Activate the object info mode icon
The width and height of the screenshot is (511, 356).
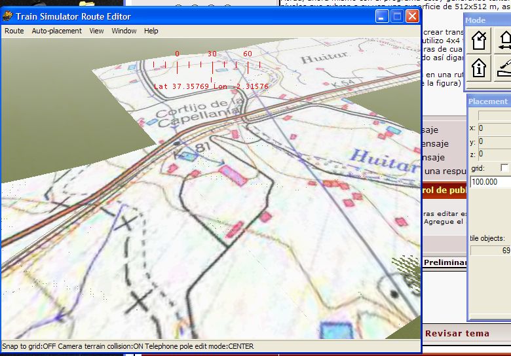[480, 67]
